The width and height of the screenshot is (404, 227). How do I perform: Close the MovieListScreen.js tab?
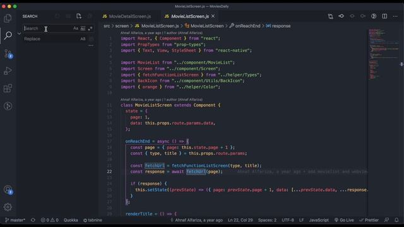(213, 16)
